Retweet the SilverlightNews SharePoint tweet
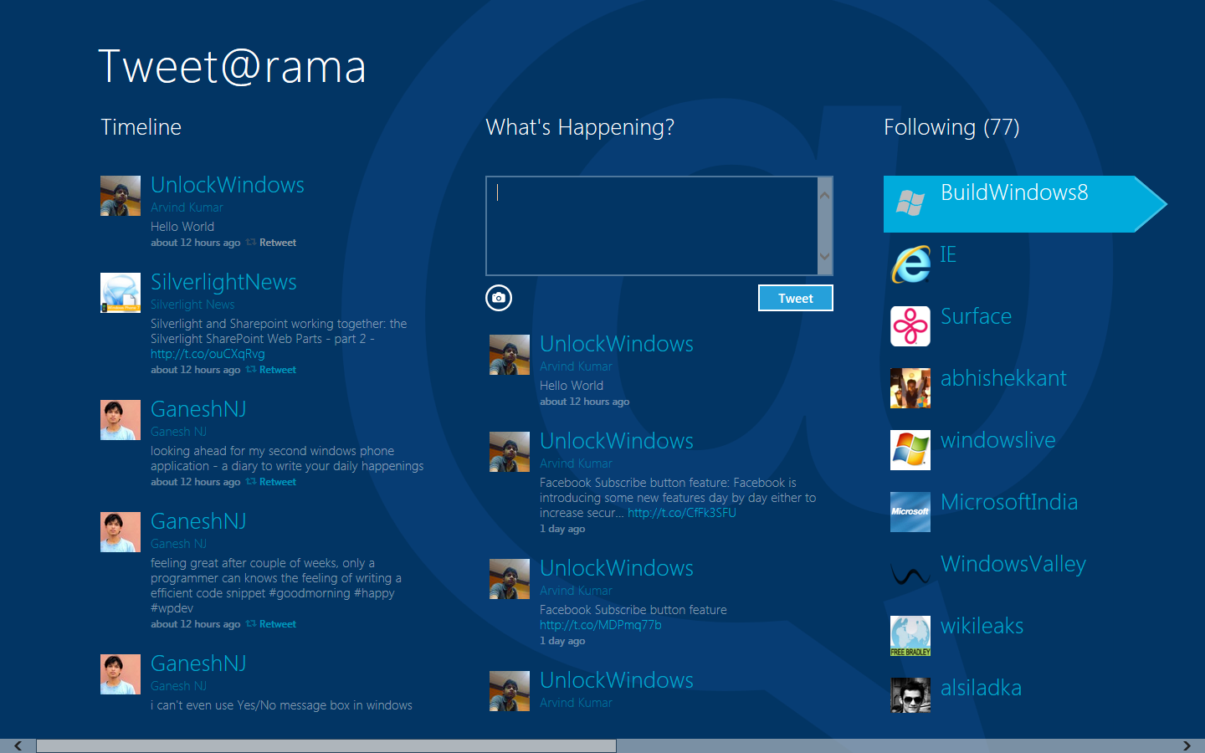The width and height of the screenshot is (1205, 753). point(278,370)
